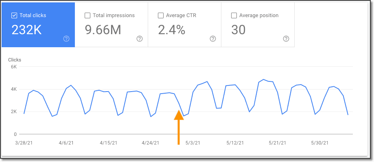Screen dimensions: 374x162
Task: Select the 232K total clicks value
Action: tap(27, 30)
